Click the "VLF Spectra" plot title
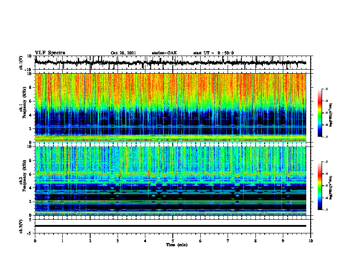This screenshot has height=270, width=350. click(50, 53)
